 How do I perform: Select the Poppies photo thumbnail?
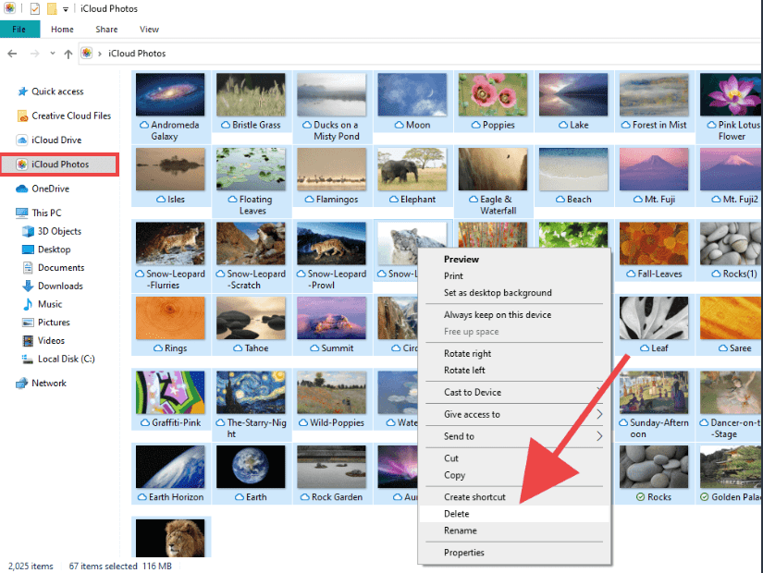tap(493, 94)
